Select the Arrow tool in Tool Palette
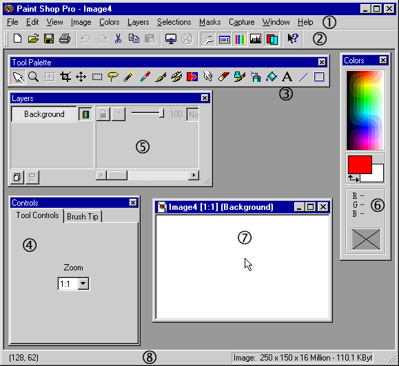Image resolution: width=399 pixels, height=366 pixels. [19, 77]
